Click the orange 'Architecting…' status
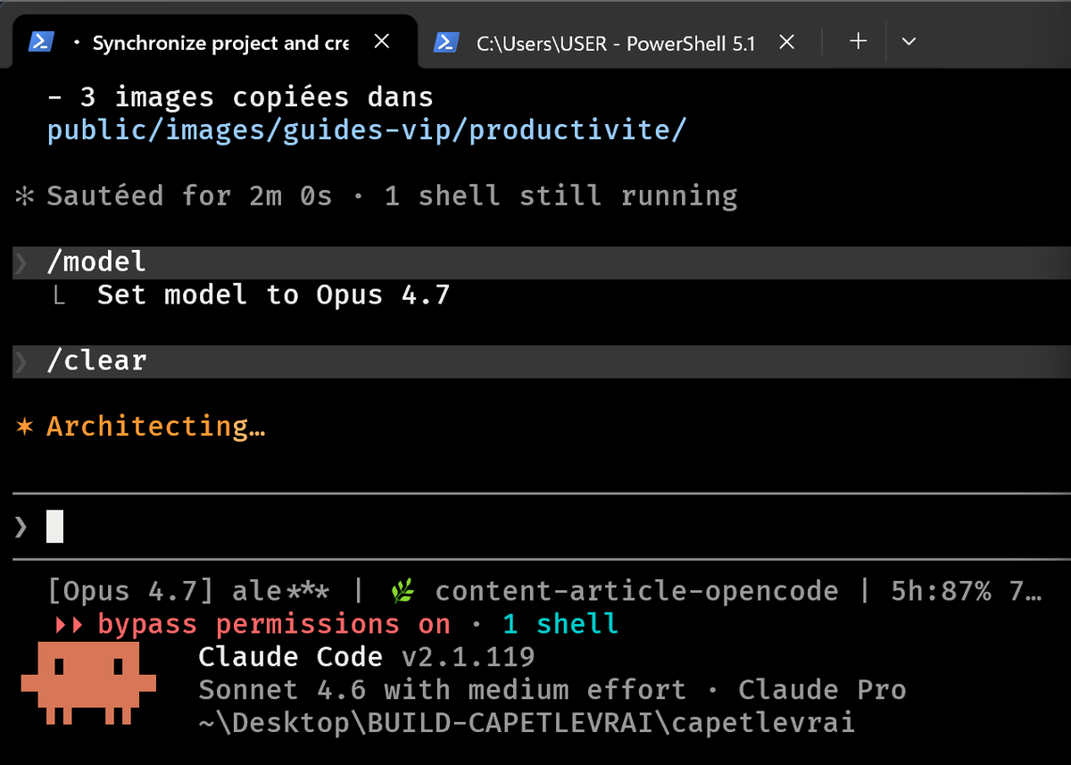1071x765 pixels. pyautogui.click(x=156, y=427)
